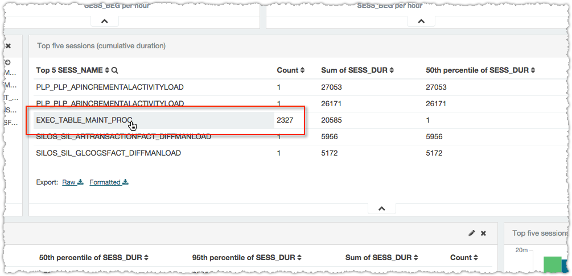Close the lower panel with the X beside the pencil

click(483, 233)
